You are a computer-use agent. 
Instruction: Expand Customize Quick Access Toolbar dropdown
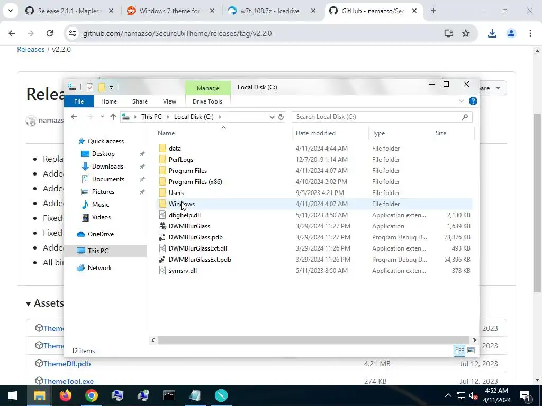point(111,88)
